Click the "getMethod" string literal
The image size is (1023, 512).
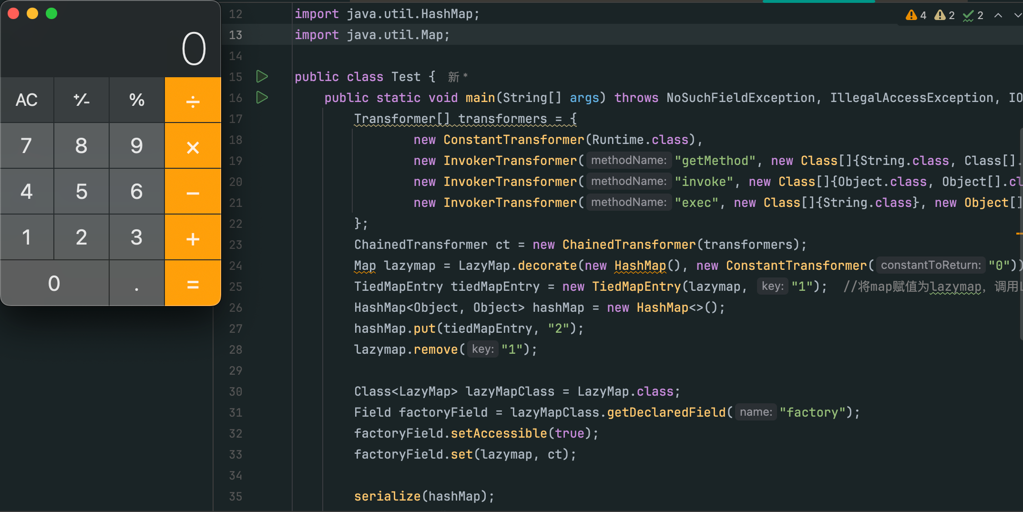click(715, 161)
